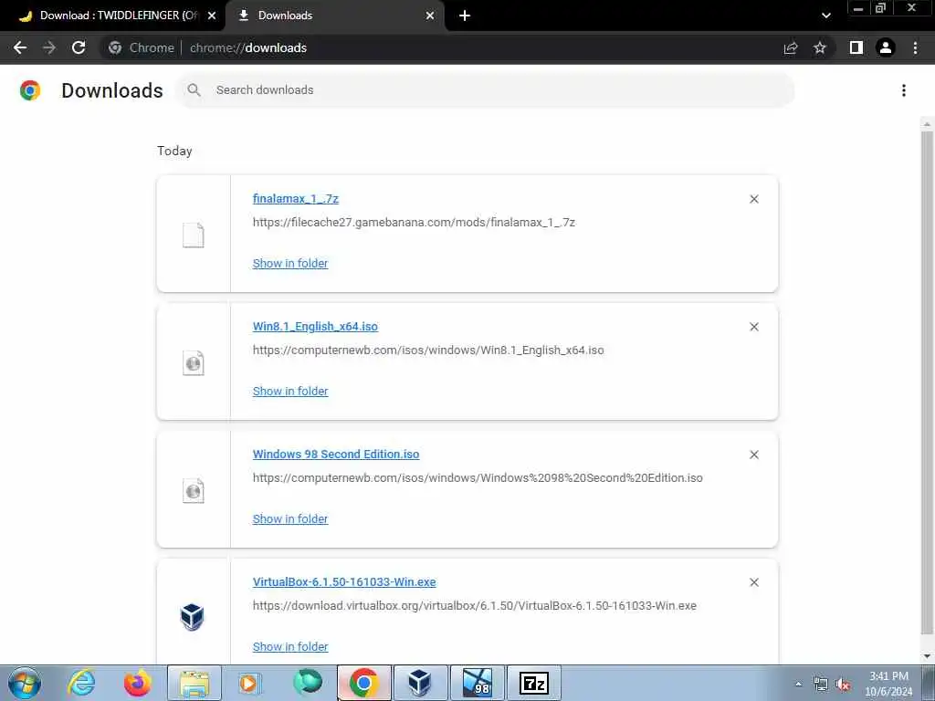Click the Windows 98 ISO disc file icon
This screenshot has height=701, width=935.
coord(194,490)
